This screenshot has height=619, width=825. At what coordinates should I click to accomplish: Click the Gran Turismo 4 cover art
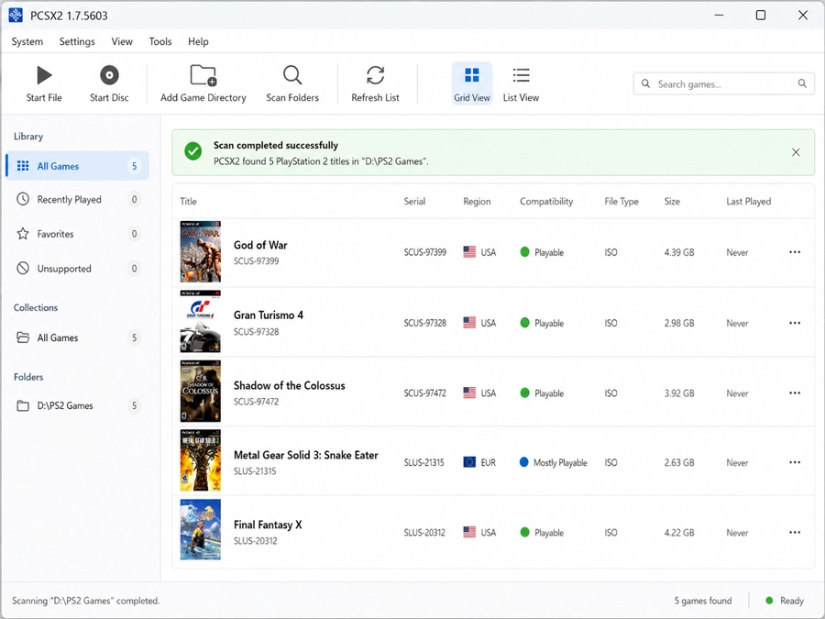tap(201, 322)
